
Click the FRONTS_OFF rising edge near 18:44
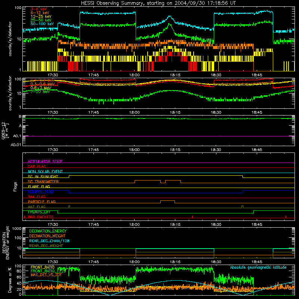(254, 212)
